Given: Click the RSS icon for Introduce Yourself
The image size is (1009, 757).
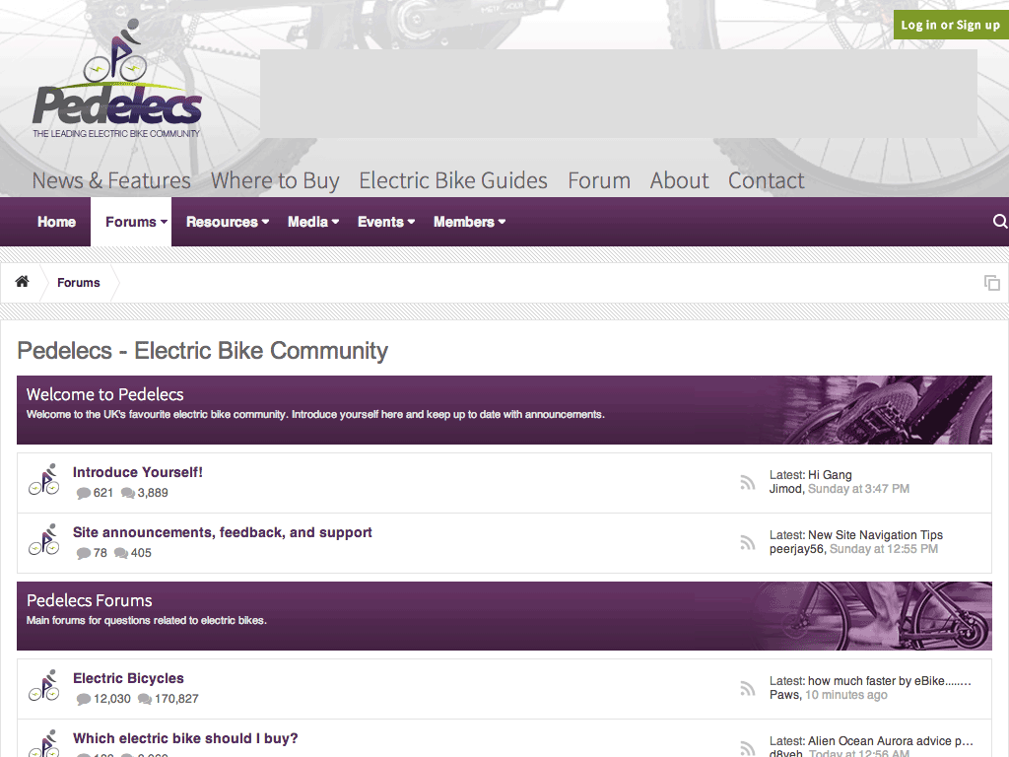Looking at the screenshot, I should point(748,482).
